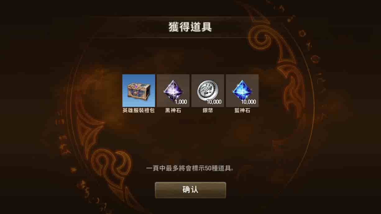The width and height of the screenshot is (381, 214).
Task: Select the purple Black God Stone crystal icon
Action: coord(173,91)
